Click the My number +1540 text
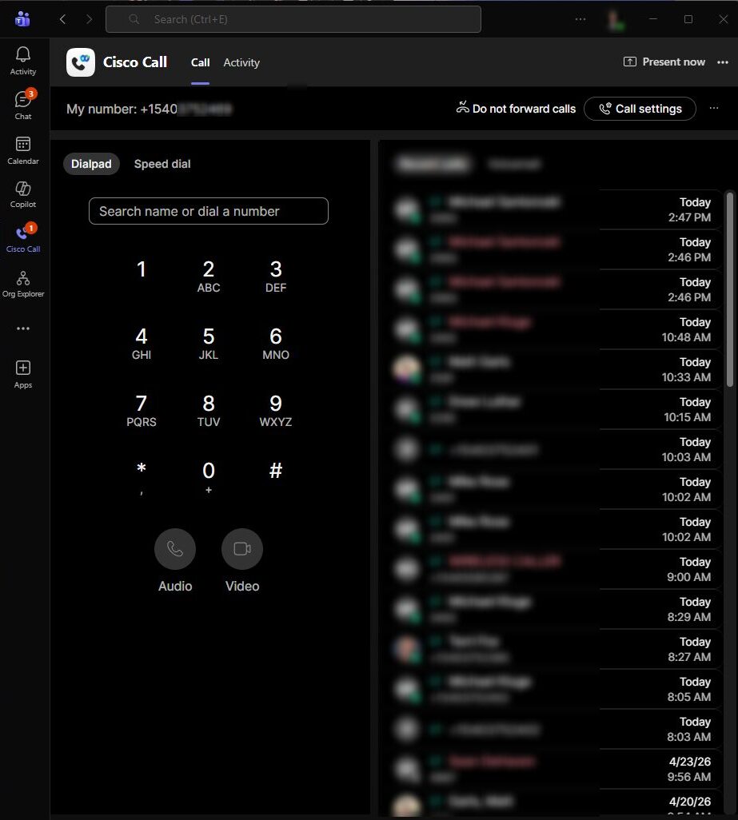This screenshot has width=738, height=820. 149,109
